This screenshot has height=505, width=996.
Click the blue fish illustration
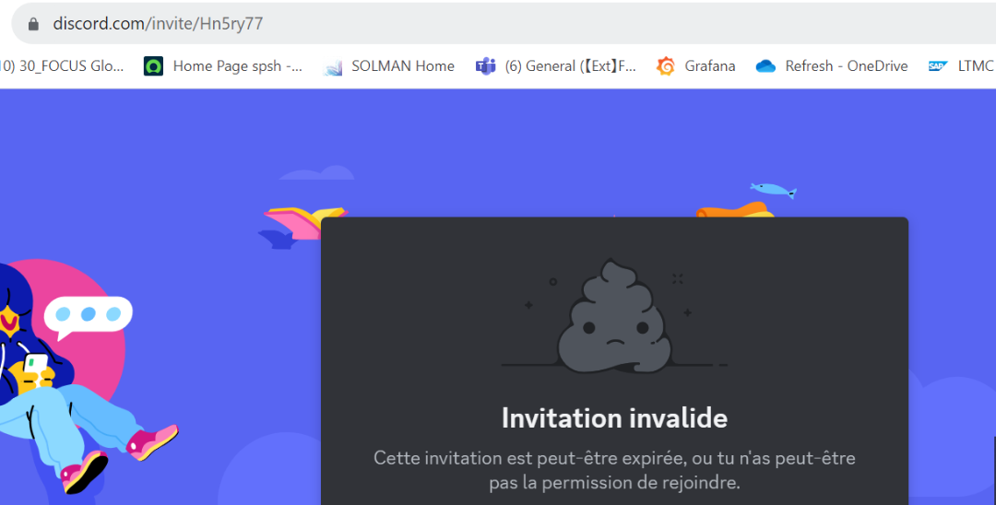(772, 190)
